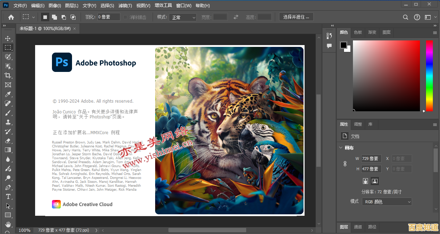This screenshot has height=234, width=440.
Task: Select the Brush tool
Action: (x=8, y=113)
